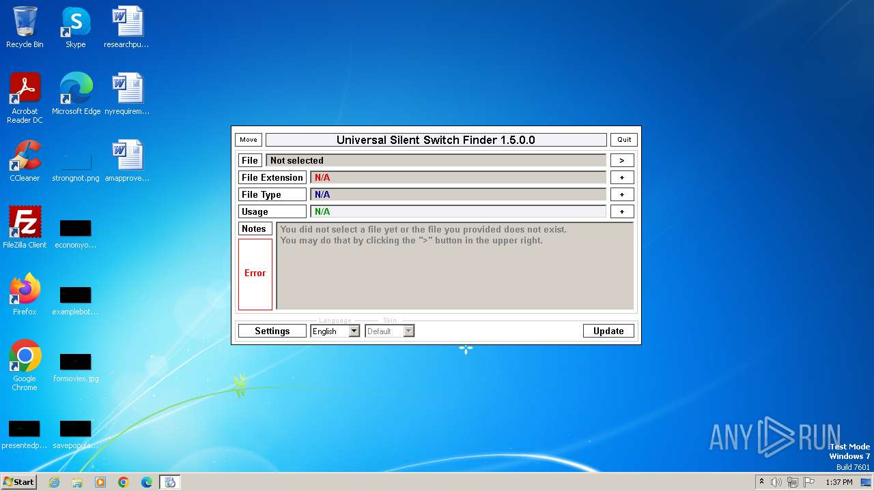
Task: Click the Usage label
Action: click(x=272, y=211)
